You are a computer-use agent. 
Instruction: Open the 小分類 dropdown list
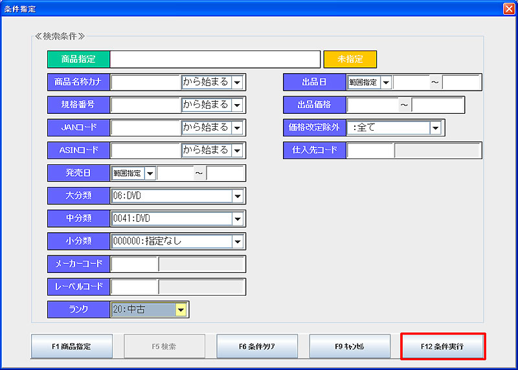tap(237, 241)
